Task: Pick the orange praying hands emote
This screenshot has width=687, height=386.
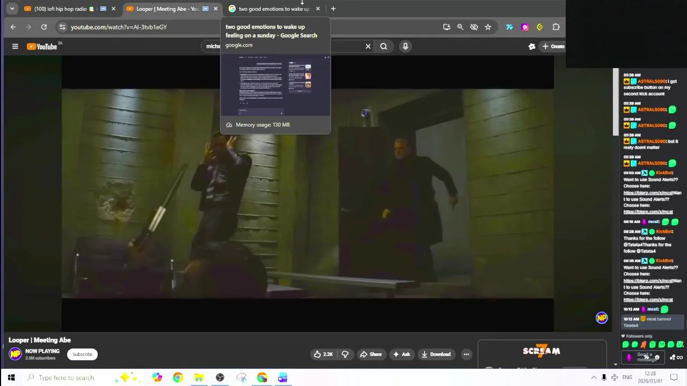Action: tap(644, 344)
